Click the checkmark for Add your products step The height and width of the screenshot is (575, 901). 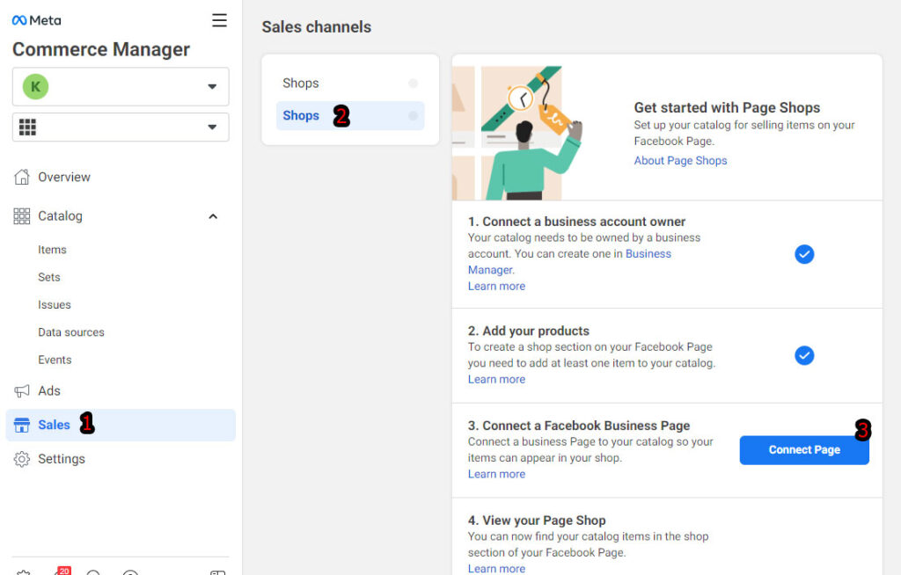(803, 355)
